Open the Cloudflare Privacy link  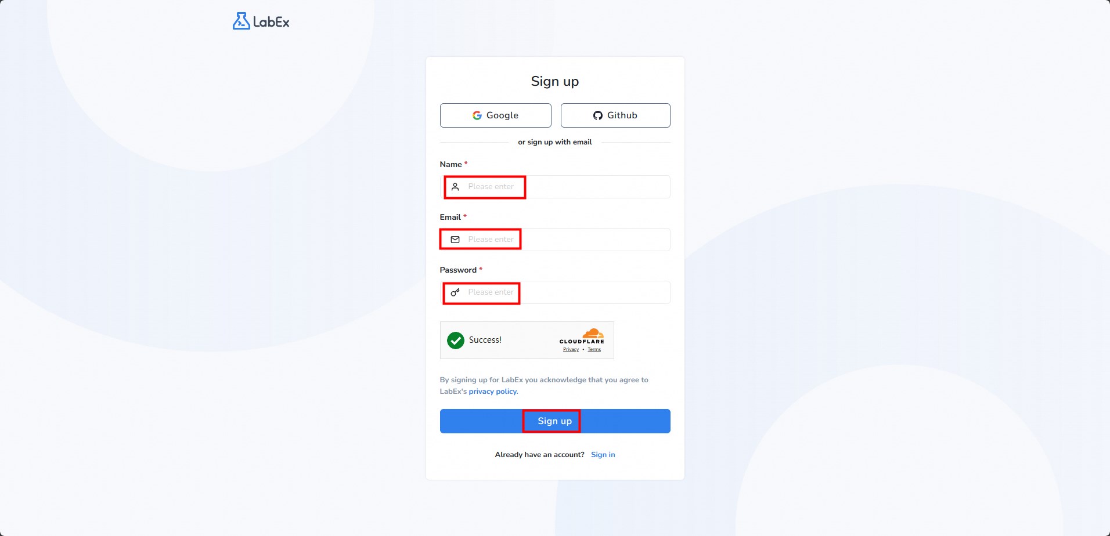(x=571, y=349)
